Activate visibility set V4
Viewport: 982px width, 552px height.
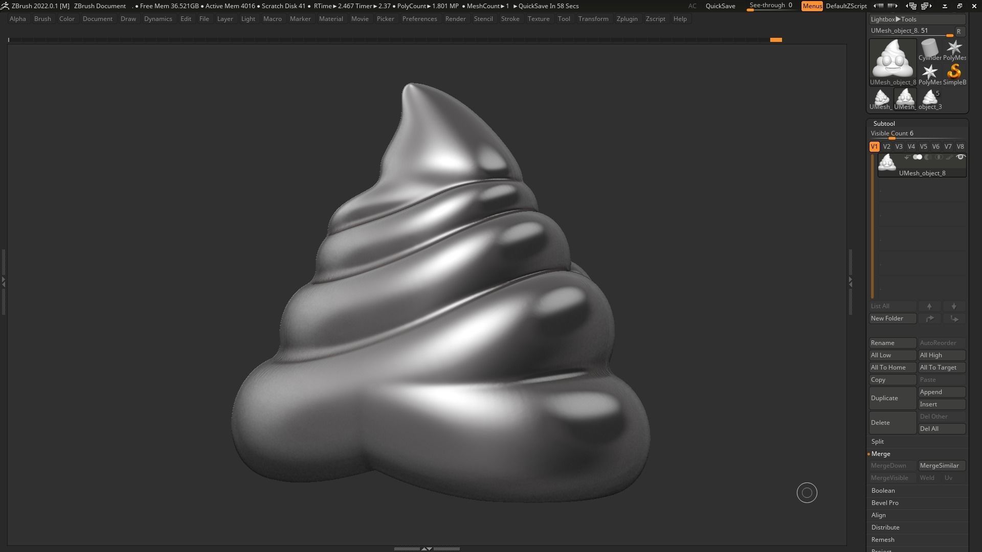coord(911,147)
